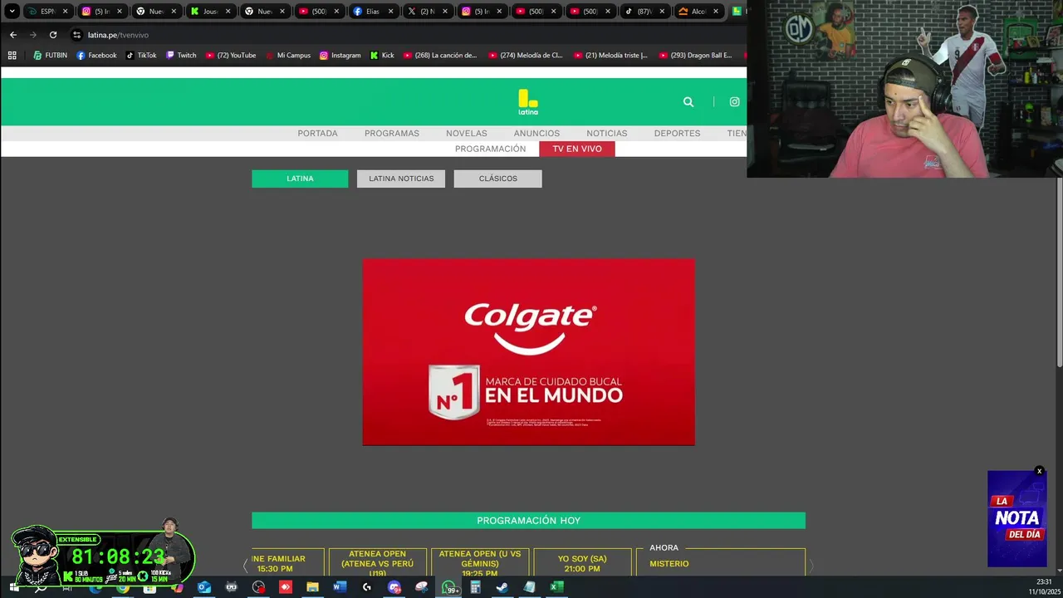Open the apps grid icon in bookmarks bar
Screen dimensions: 1063x598
(12, 56)
